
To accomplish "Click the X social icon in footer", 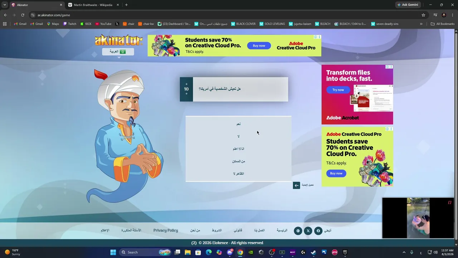I will point(308,231).
